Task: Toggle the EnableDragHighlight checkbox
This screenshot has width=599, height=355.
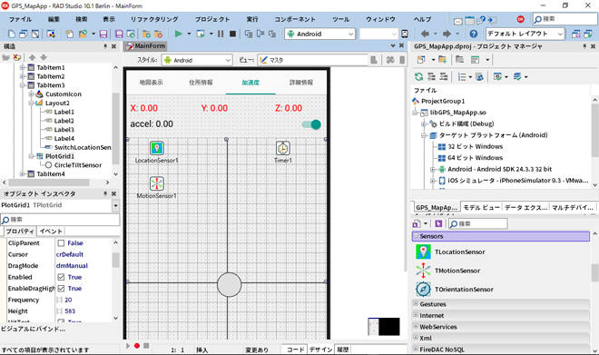Action: 61,289
